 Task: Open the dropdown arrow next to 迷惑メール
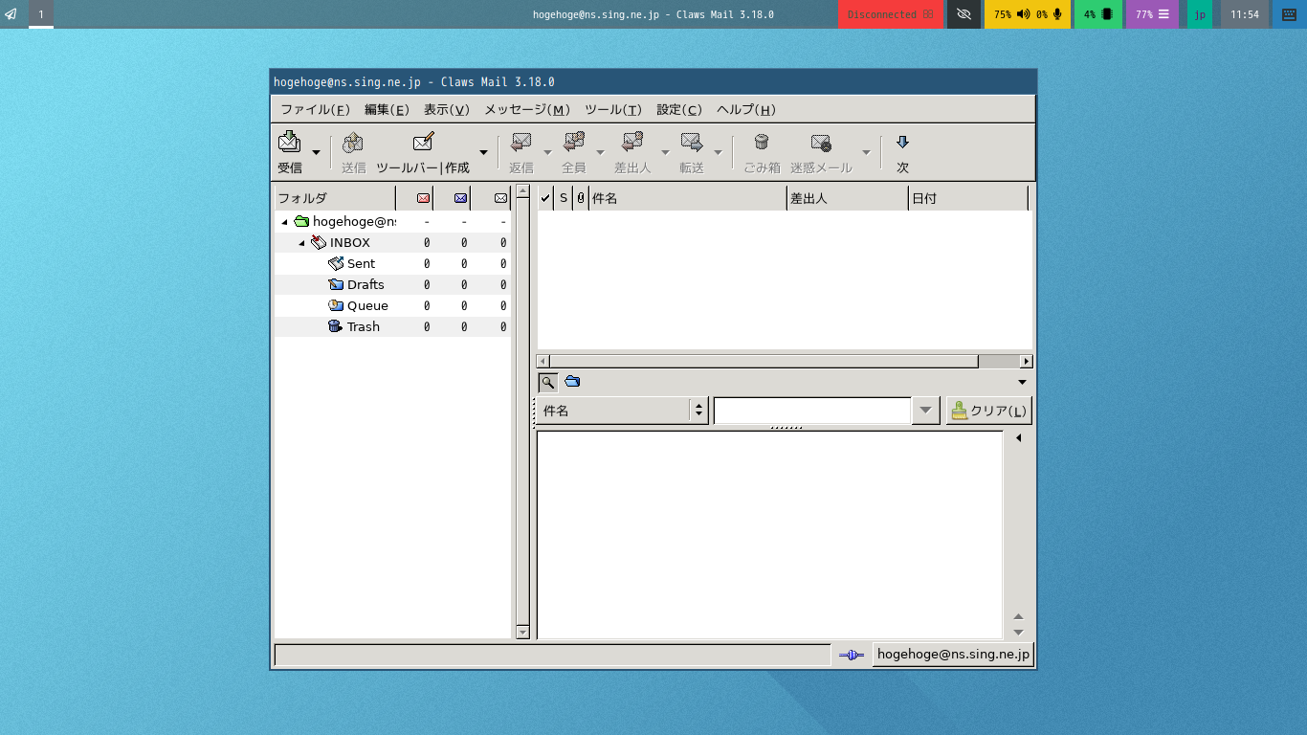click(866, 152)
